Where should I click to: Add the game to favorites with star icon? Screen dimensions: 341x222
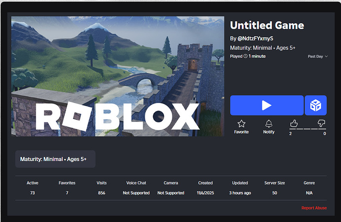(241, 124)
